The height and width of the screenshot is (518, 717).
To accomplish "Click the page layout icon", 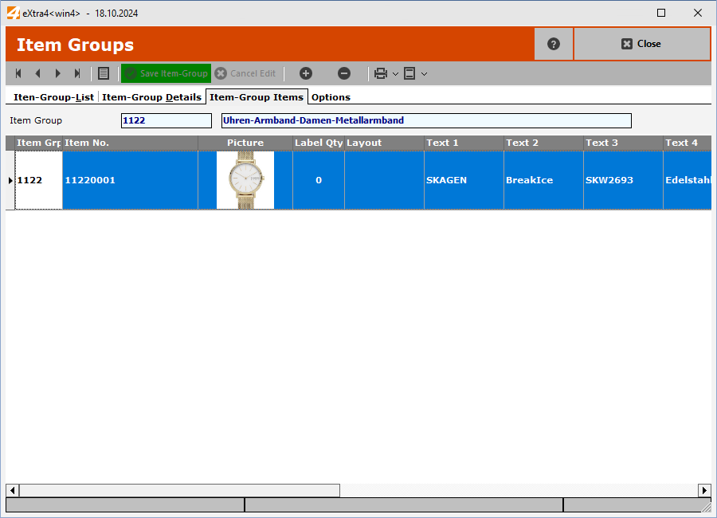I will coord(409,73).
